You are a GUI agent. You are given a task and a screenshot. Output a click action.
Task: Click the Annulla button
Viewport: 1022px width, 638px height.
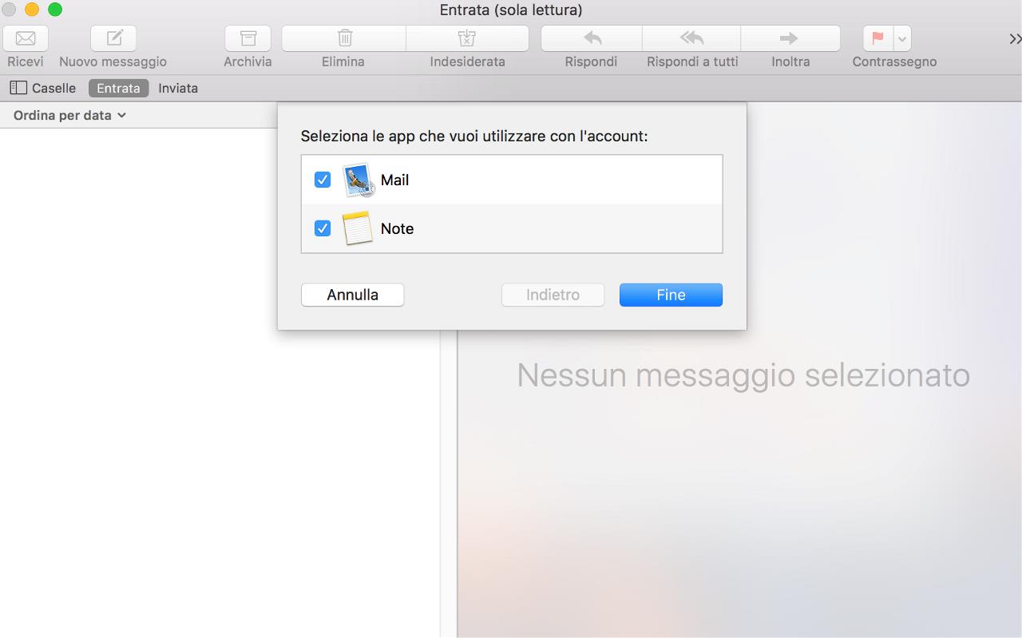(352, 295)
